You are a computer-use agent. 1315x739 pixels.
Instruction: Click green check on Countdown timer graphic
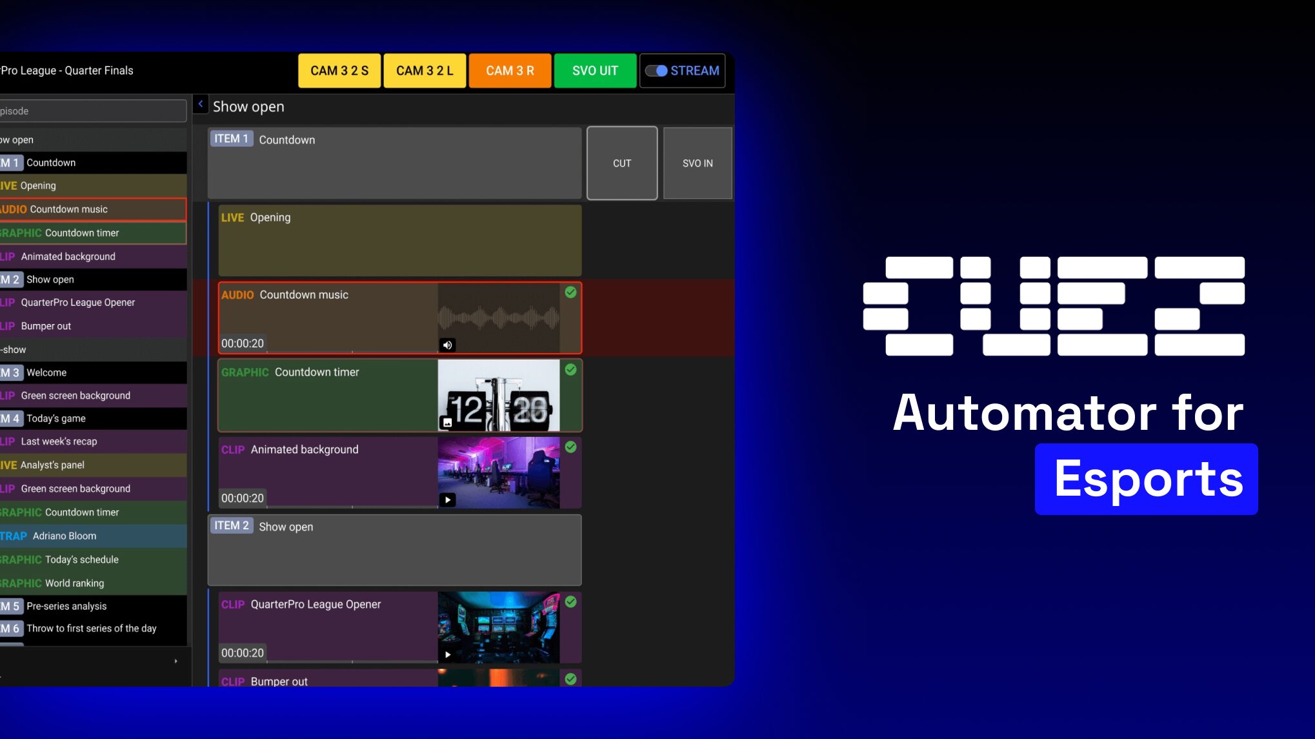571,370
